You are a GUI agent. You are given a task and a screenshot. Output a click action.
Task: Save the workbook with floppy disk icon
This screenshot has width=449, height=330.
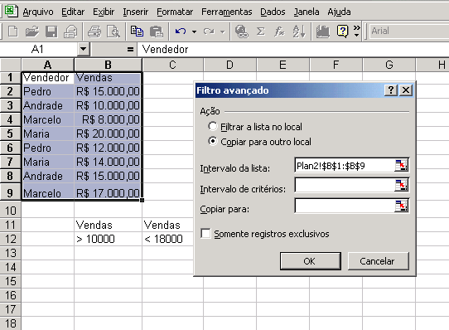point(51,32)
